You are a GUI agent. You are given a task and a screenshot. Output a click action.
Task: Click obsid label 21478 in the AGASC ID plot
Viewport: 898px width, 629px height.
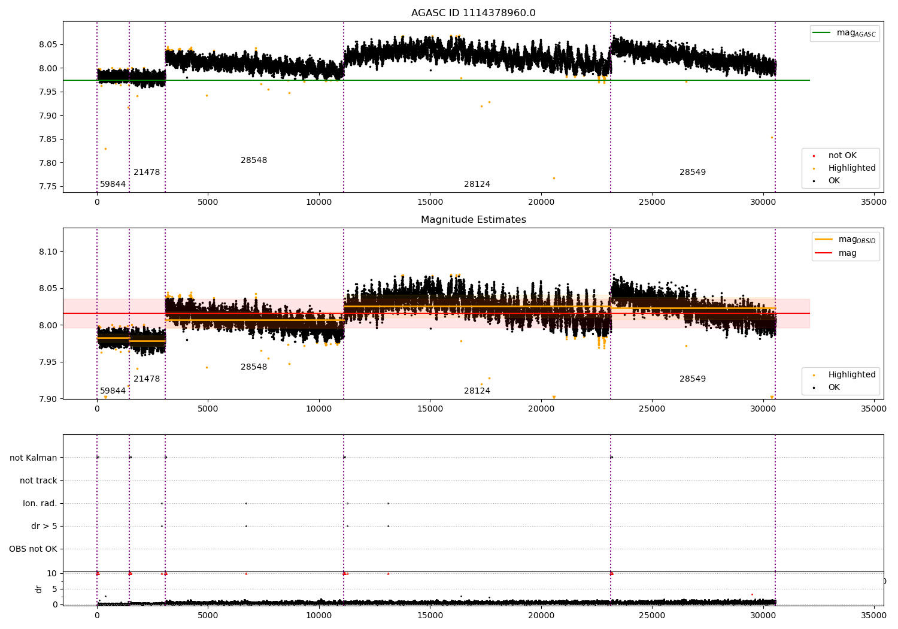(147, 173)
